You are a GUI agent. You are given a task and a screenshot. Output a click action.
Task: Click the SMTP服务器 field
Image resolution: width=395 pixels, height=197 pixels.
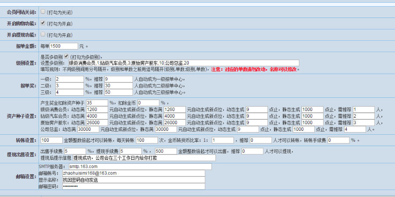tap(140, 167)
